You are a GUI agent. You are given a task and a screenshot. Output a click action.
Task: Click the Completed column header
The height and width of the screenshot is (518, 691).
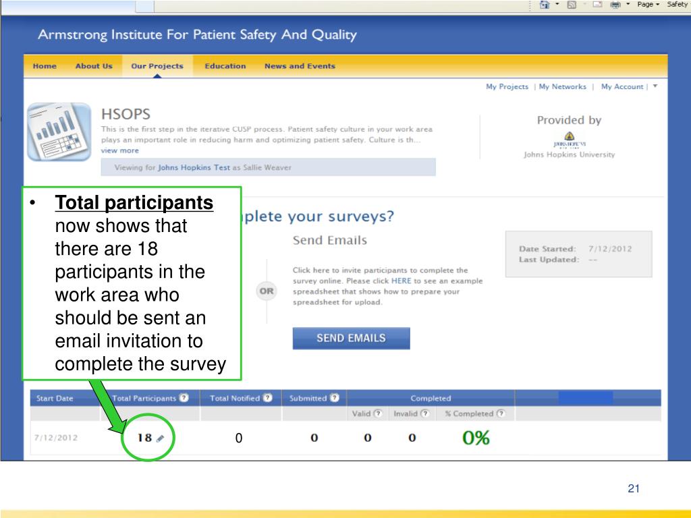pos(431,398)
